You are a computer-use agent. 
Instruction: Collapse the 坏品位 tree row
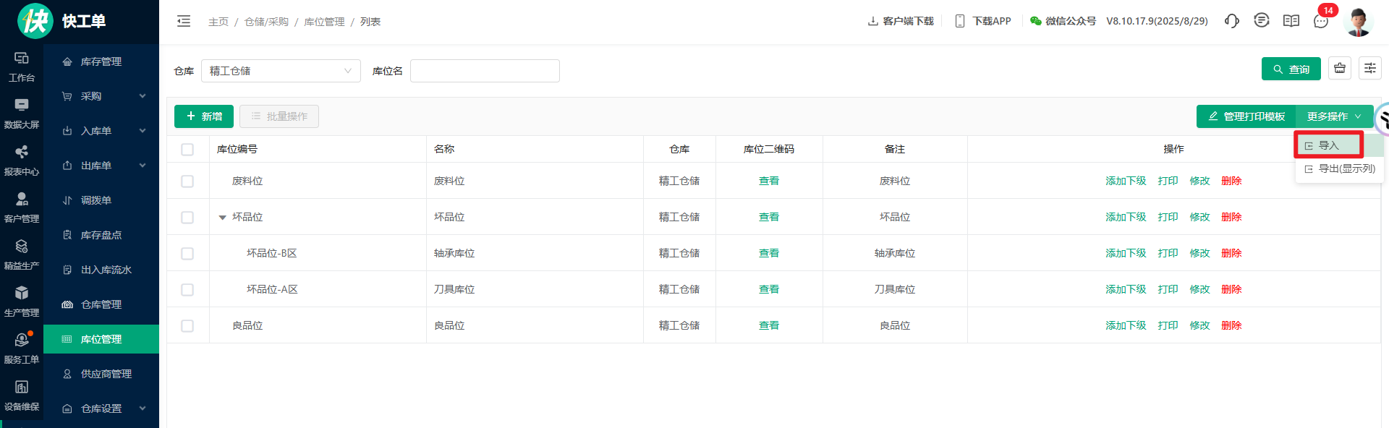[222, 218]
